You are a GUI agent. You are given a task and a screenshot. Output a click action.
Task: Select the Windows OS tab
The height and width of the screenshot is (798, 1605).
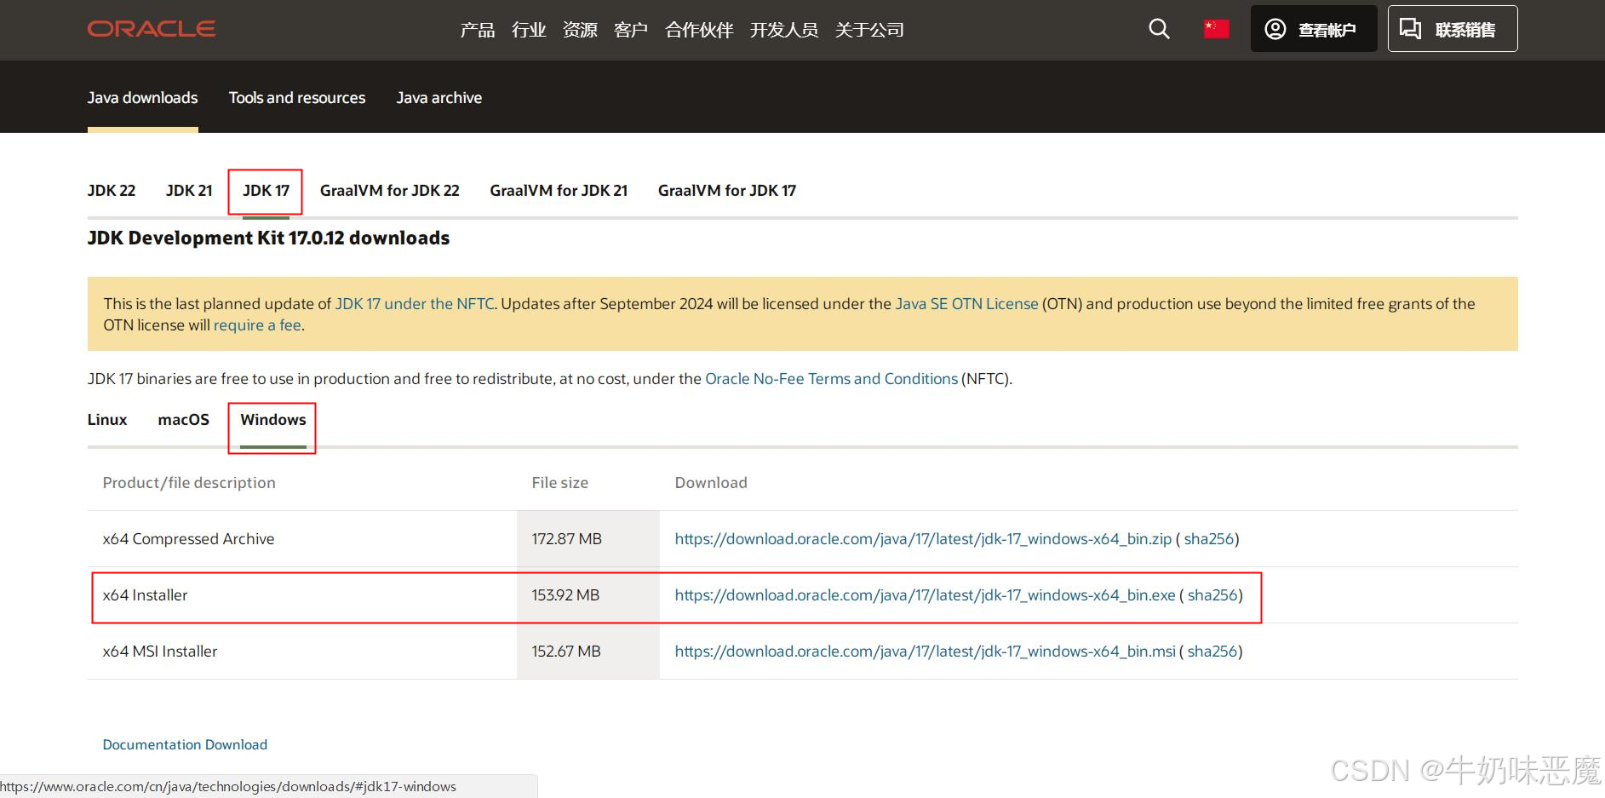(x=273, y=420)
